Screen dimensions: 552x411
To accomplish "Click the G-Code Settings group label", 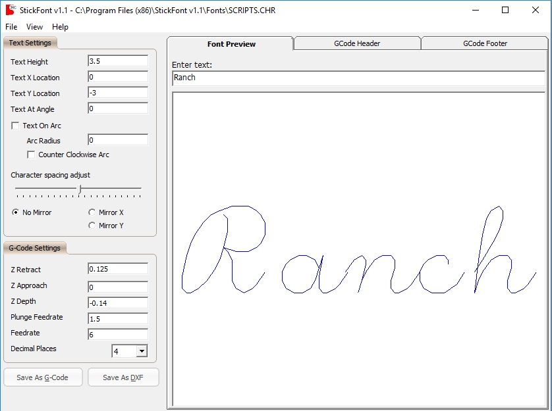I will pos(34,248).
